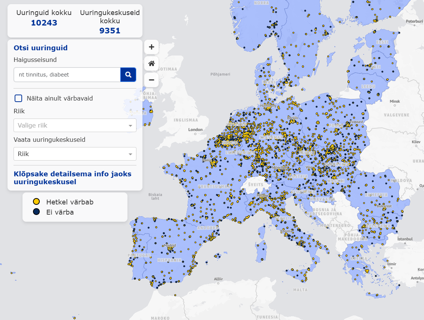This screenshot has height=320, width=424.
Task: Click arrow of the 'Valige riik' combo box
Action: pyautogui.click(x=130, y=126)
